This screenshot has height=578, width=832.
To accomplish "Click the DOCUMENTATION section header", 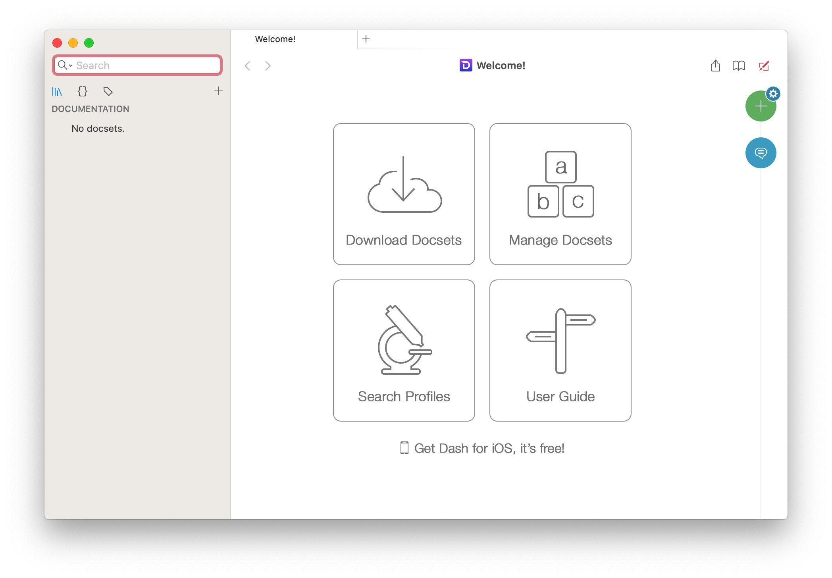I will 91,109.
